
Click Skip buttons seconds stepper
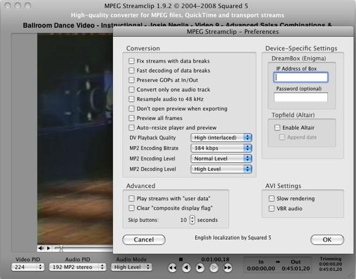point(192,219)
